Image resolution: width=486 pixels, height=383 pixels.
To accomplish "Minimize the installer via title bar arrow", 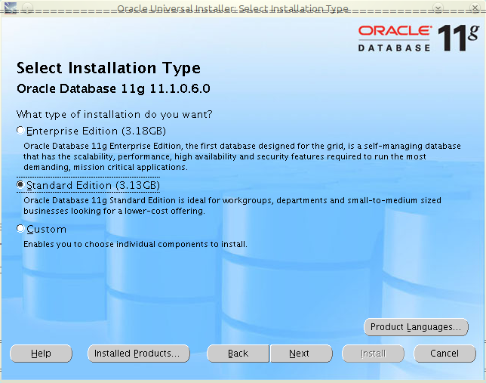I will pos(438,8).
